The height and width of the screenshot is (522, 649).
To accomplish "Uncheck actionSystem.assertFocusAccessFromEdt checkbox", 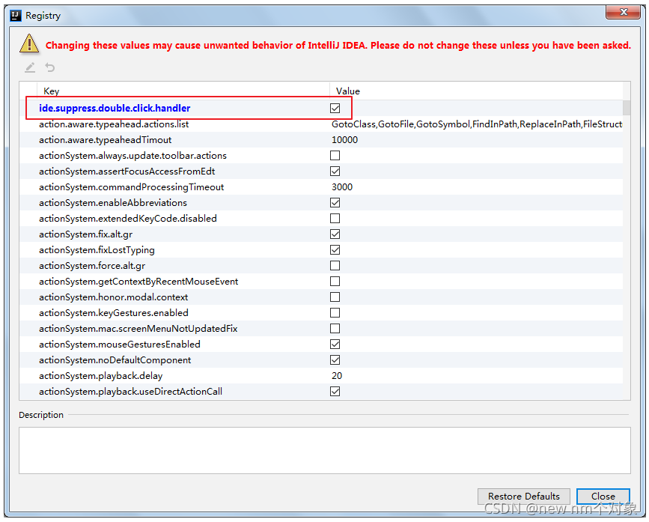I will pos(335,171).
